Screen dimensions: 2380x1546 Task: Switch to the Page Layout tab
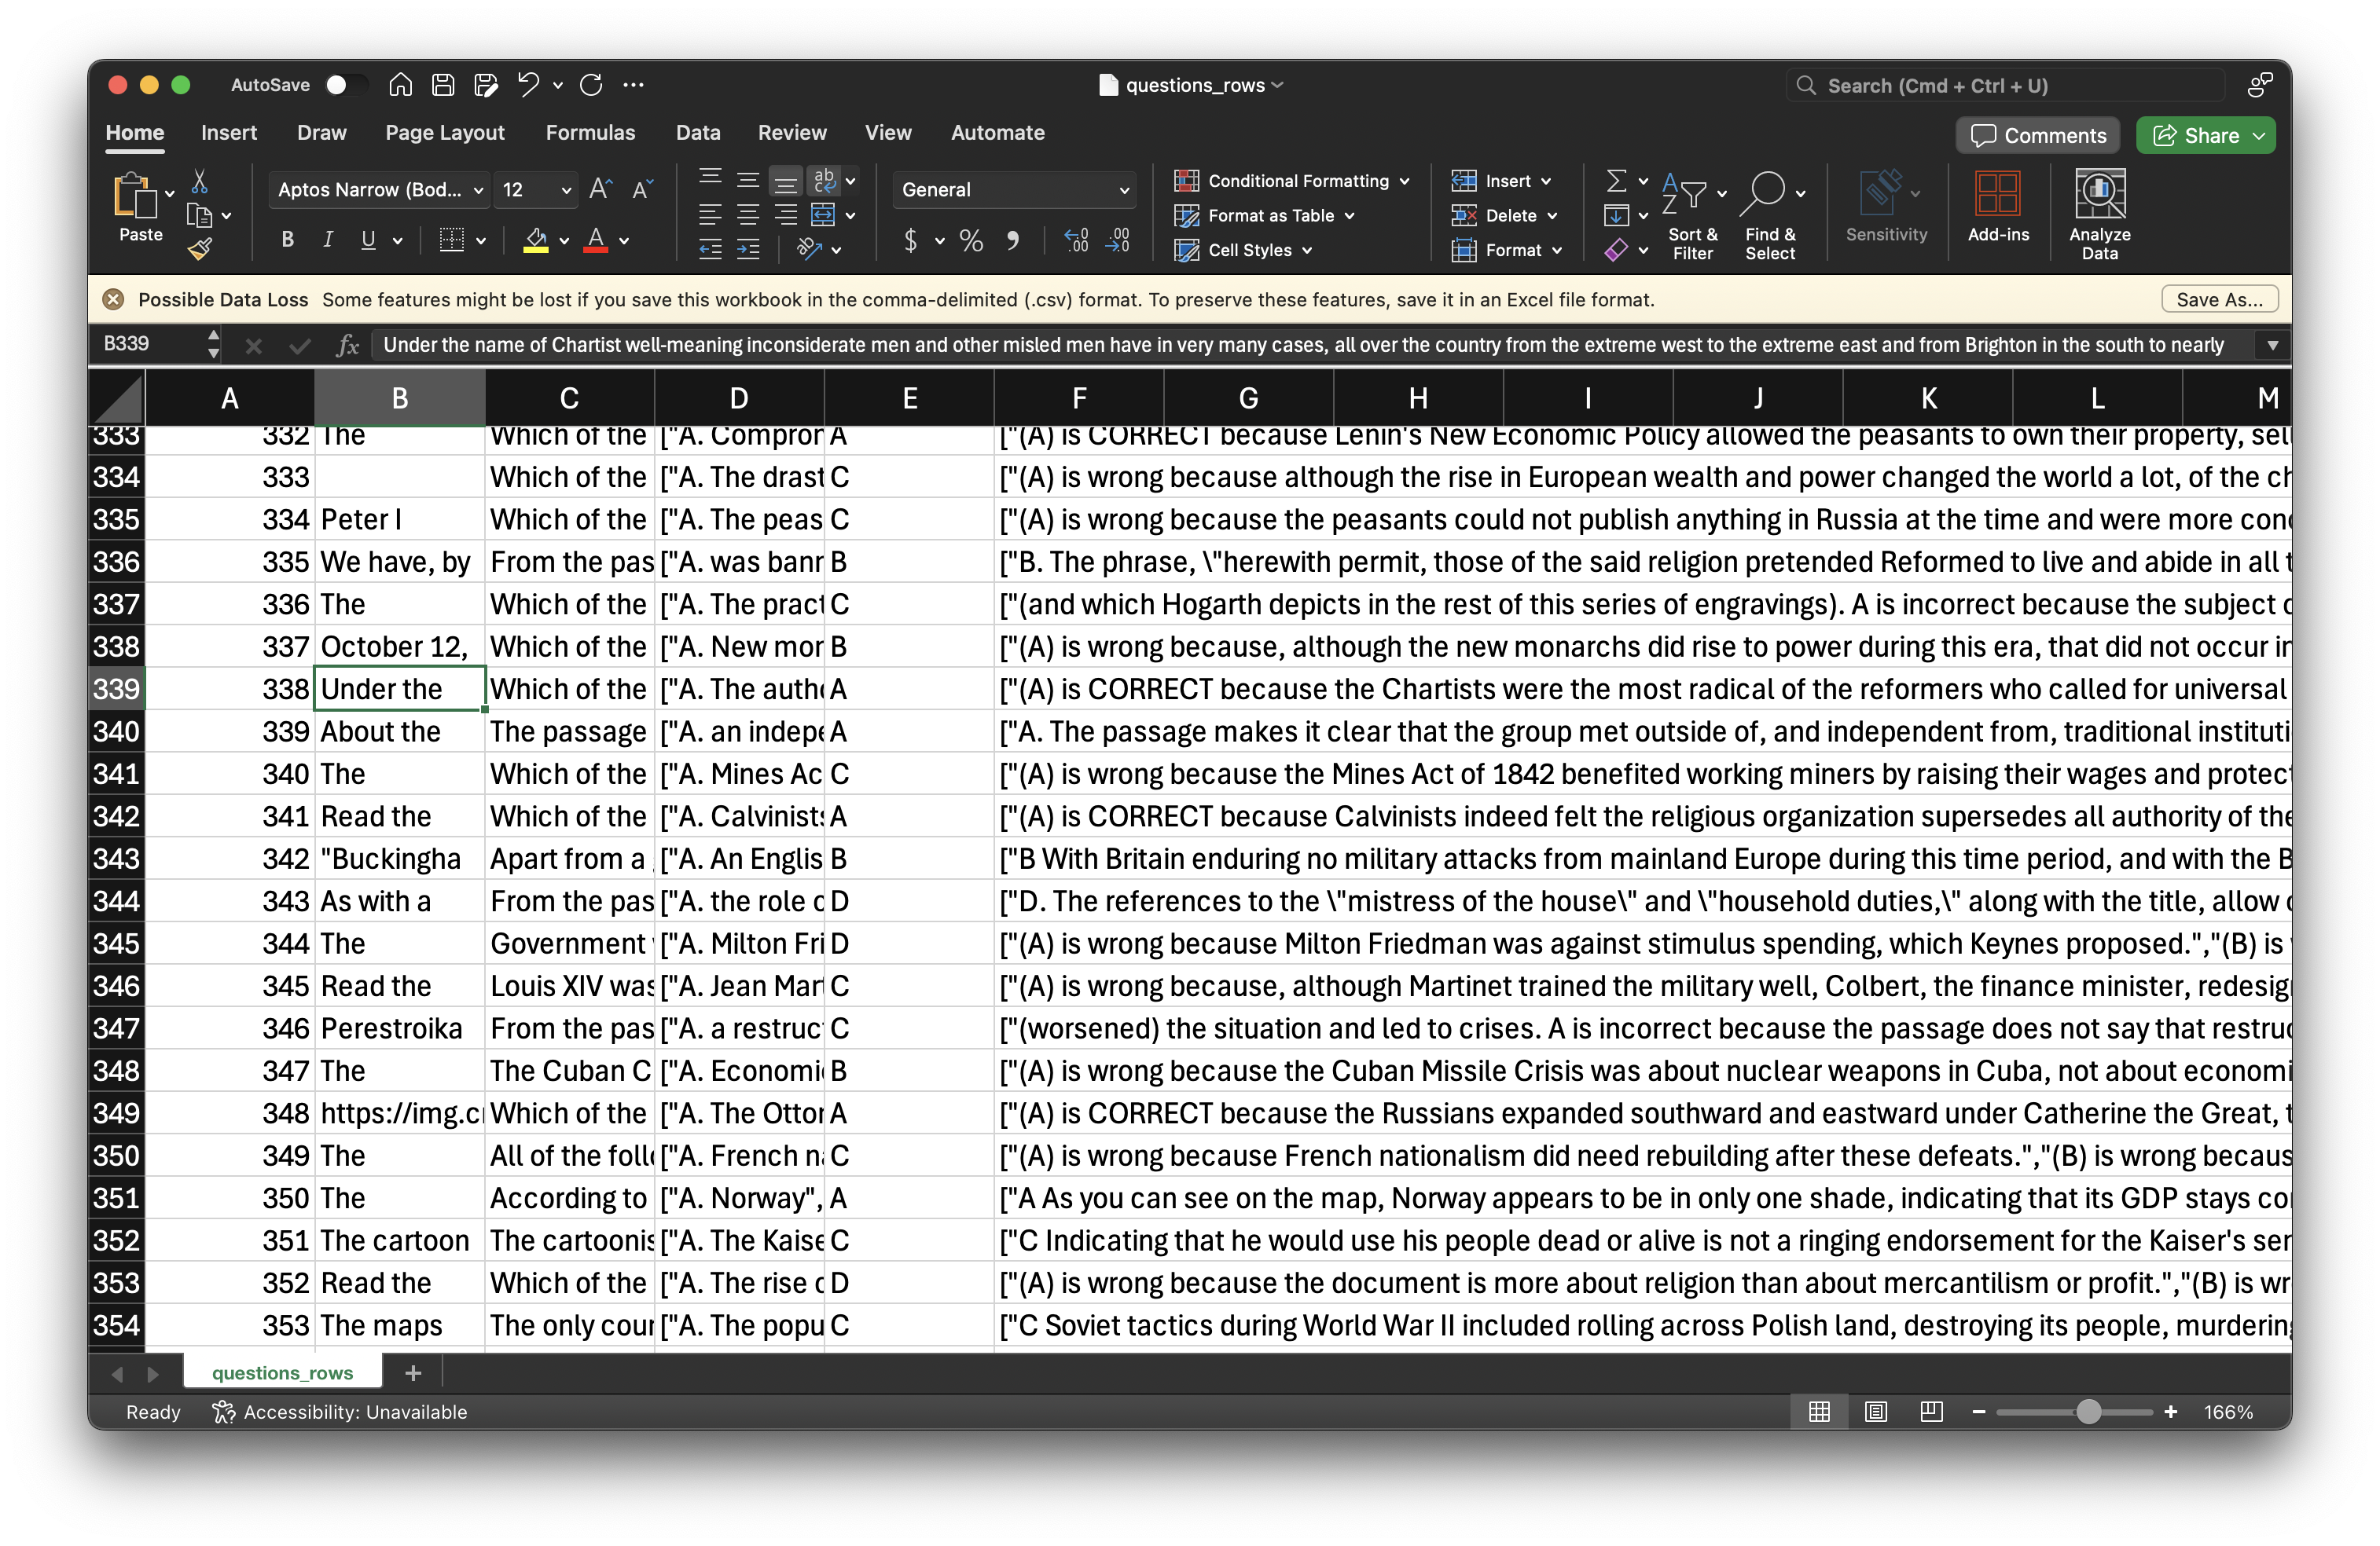444,133
